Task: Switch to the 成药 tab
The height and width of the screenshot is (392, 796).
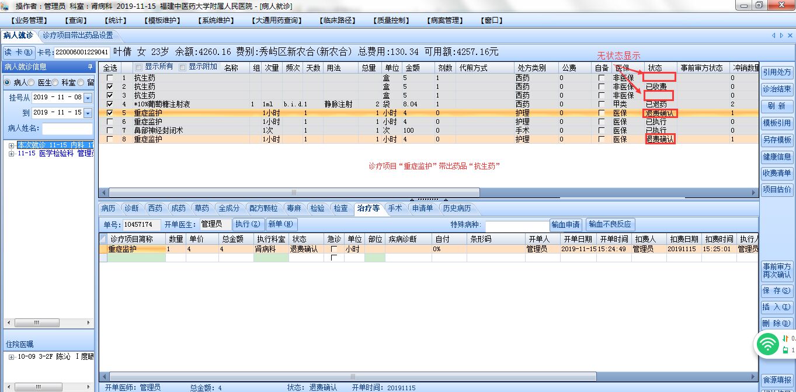Action: pos(178,208)
